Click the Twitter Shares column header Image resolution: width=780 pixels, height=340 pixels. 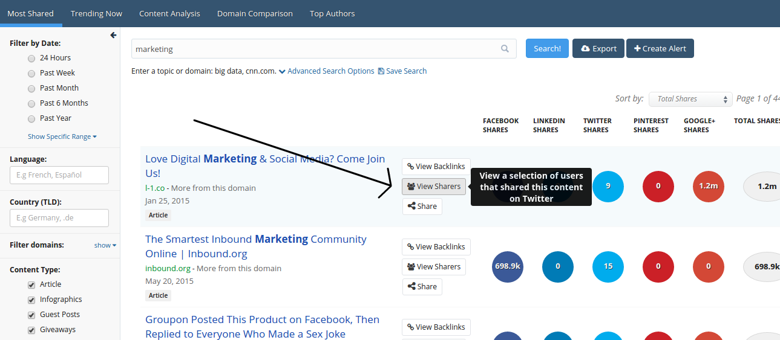[597, 125]
